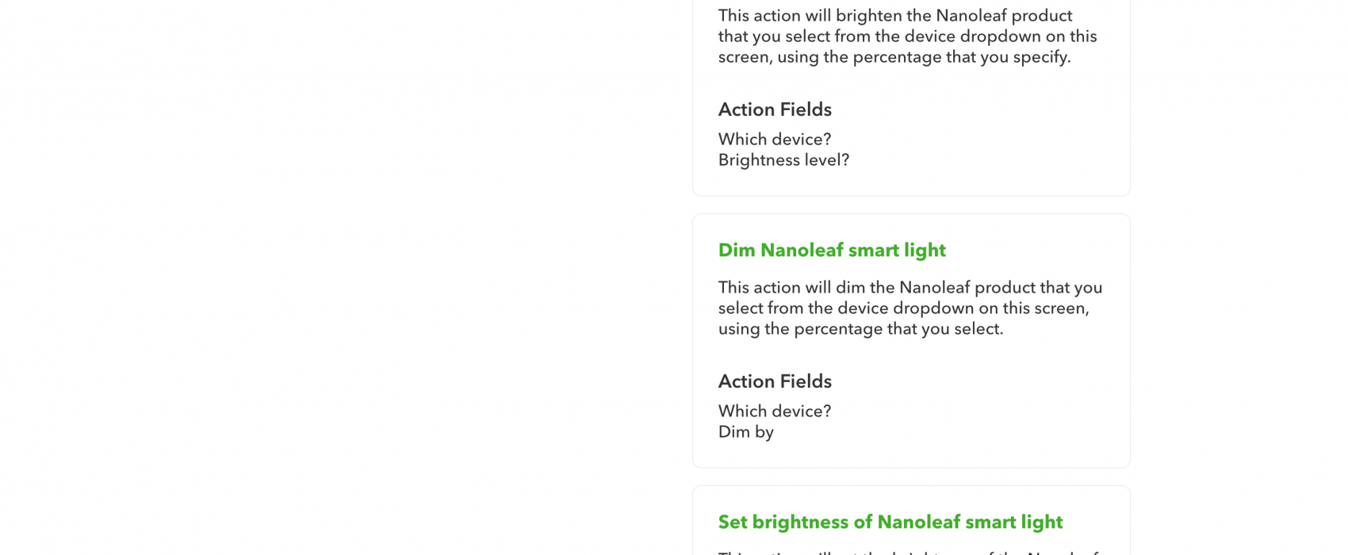
Task: Select Action Fields heading in brighten card
Action: click(775, 109)
